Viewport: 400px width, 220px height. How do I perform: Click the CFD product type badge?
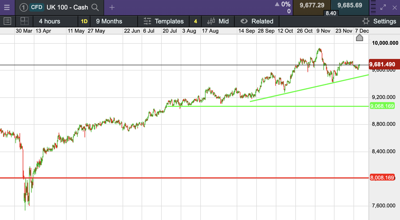click(x=37, y=7)
